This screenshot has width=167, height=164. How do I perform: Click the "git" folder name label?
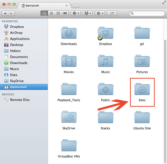point(142,44)
